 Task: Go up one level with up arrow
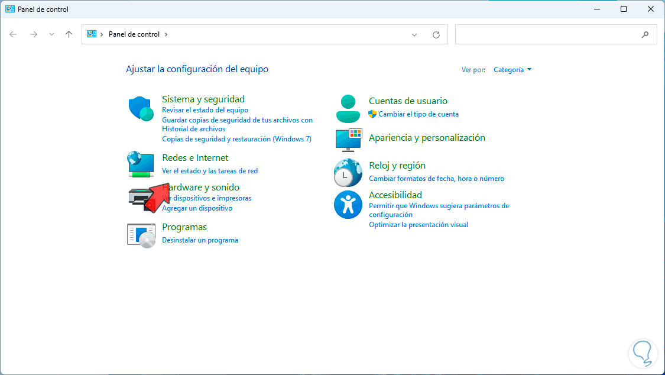(x=69, y=34)
